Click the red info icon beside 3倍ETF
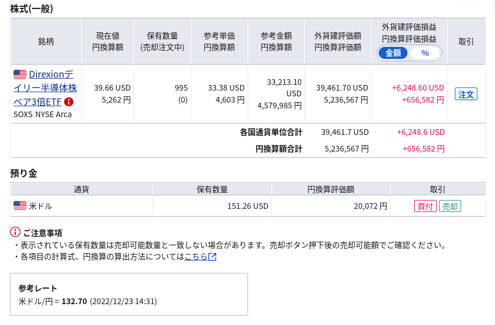Image resolution: width=495 pixels, height=325 pixels. pos(68,102)
